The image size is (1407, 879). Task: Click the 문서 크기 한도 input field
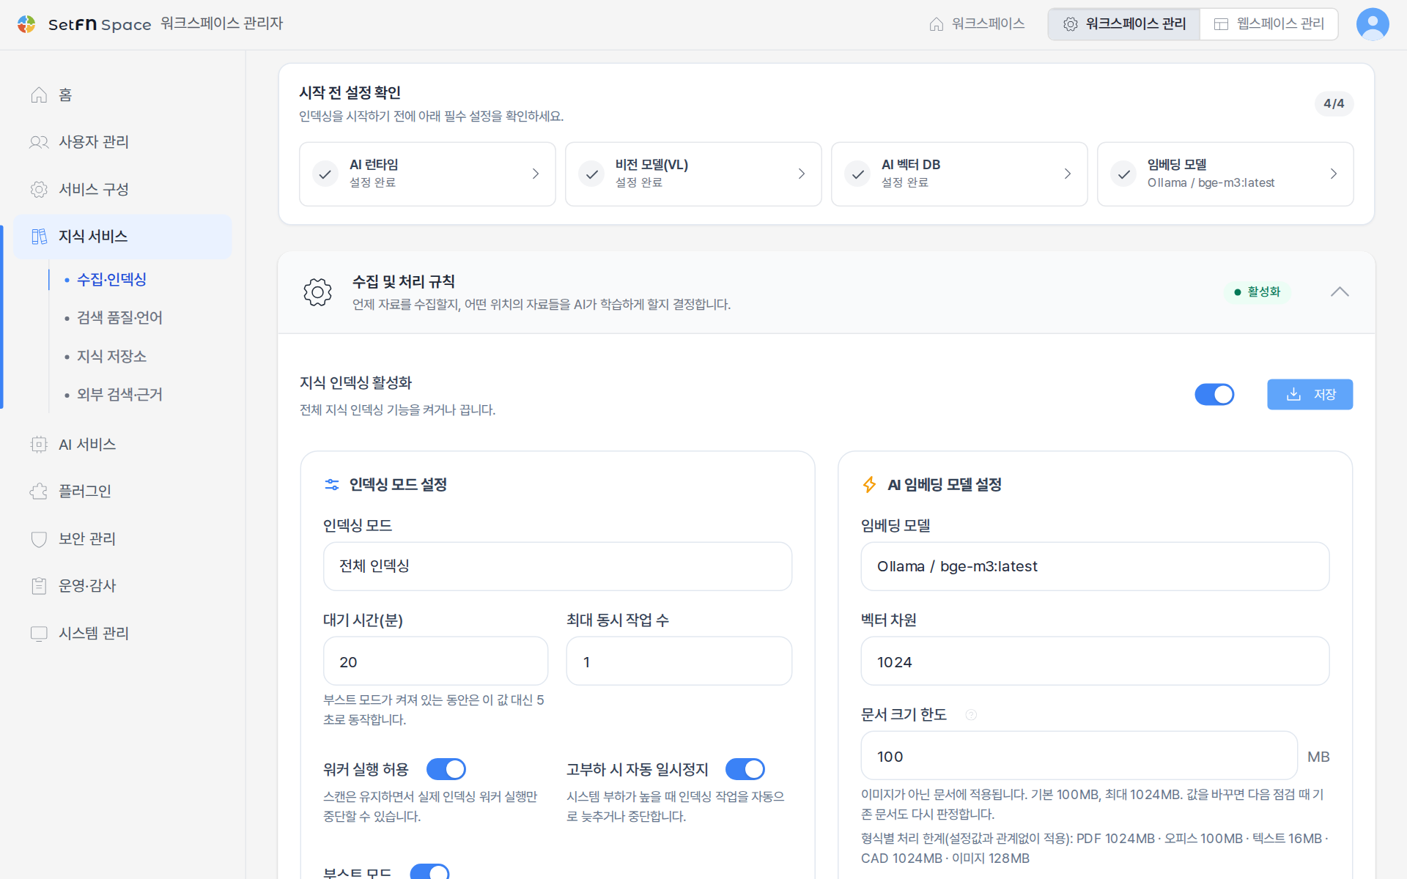pyautogui.click(x=1079, y=756)
